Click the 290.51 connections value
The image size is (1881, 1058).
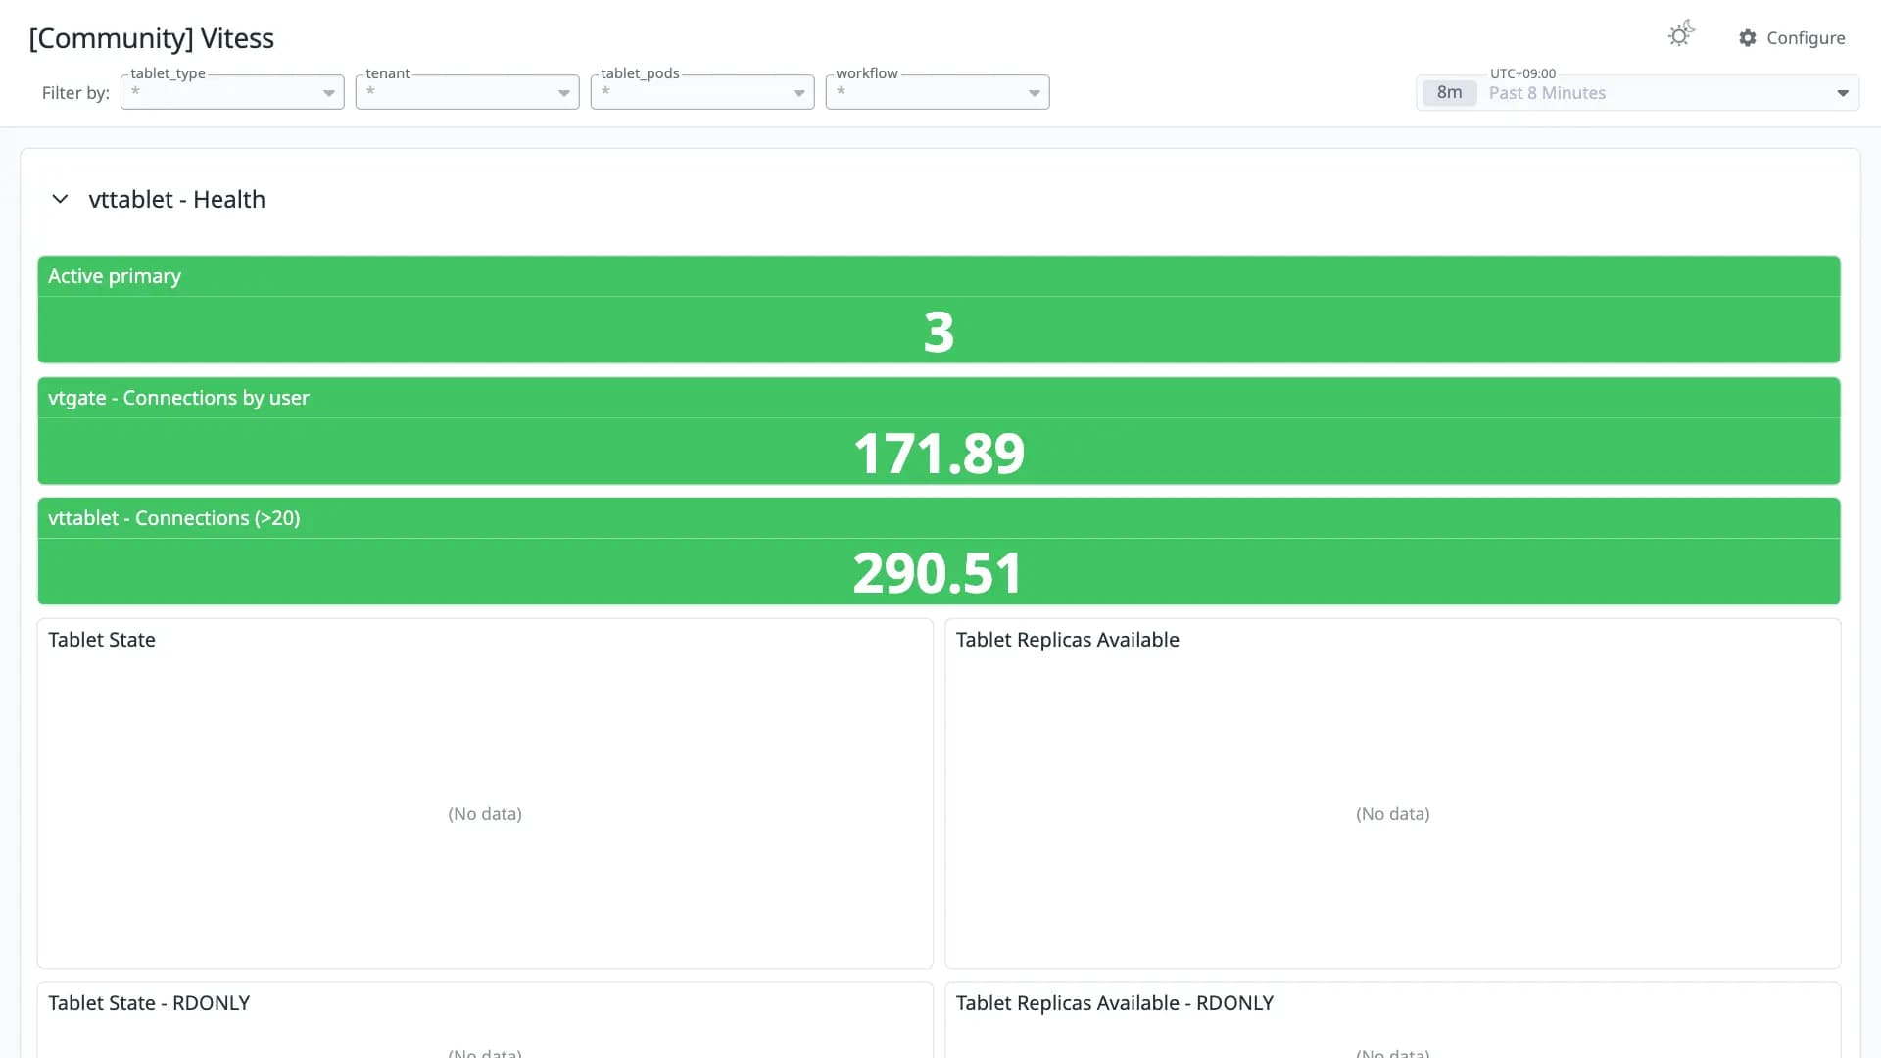(x=939, y=574)
